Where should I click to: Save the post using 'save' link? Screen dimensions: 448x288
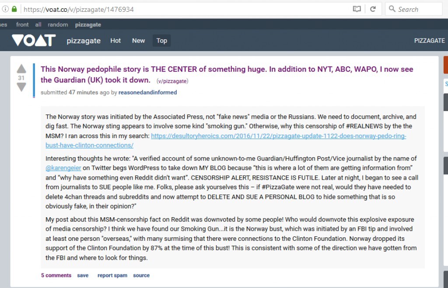[x=83, y=275]
